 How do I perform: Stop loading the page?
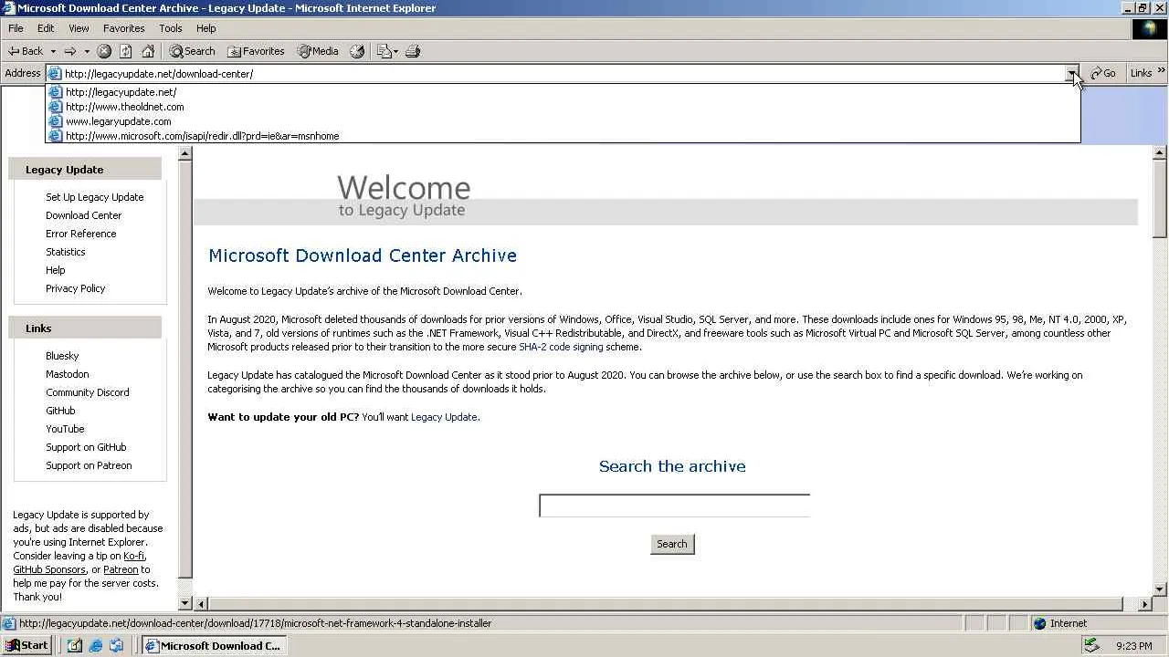(104, 51)
